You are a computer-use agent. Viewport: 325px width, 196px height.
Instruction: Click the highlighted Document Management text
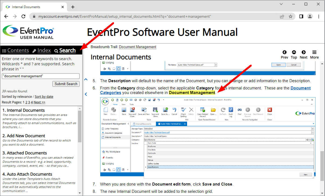coord(192,93)
